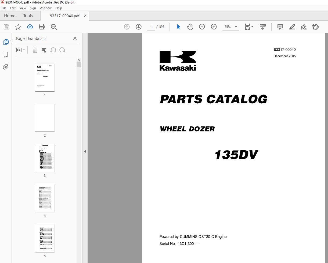Image resolution: width=328 pixels, height=263 pixels.
Task: Select the 93317-00040.pdf document tab
Action: click(64, 16)
